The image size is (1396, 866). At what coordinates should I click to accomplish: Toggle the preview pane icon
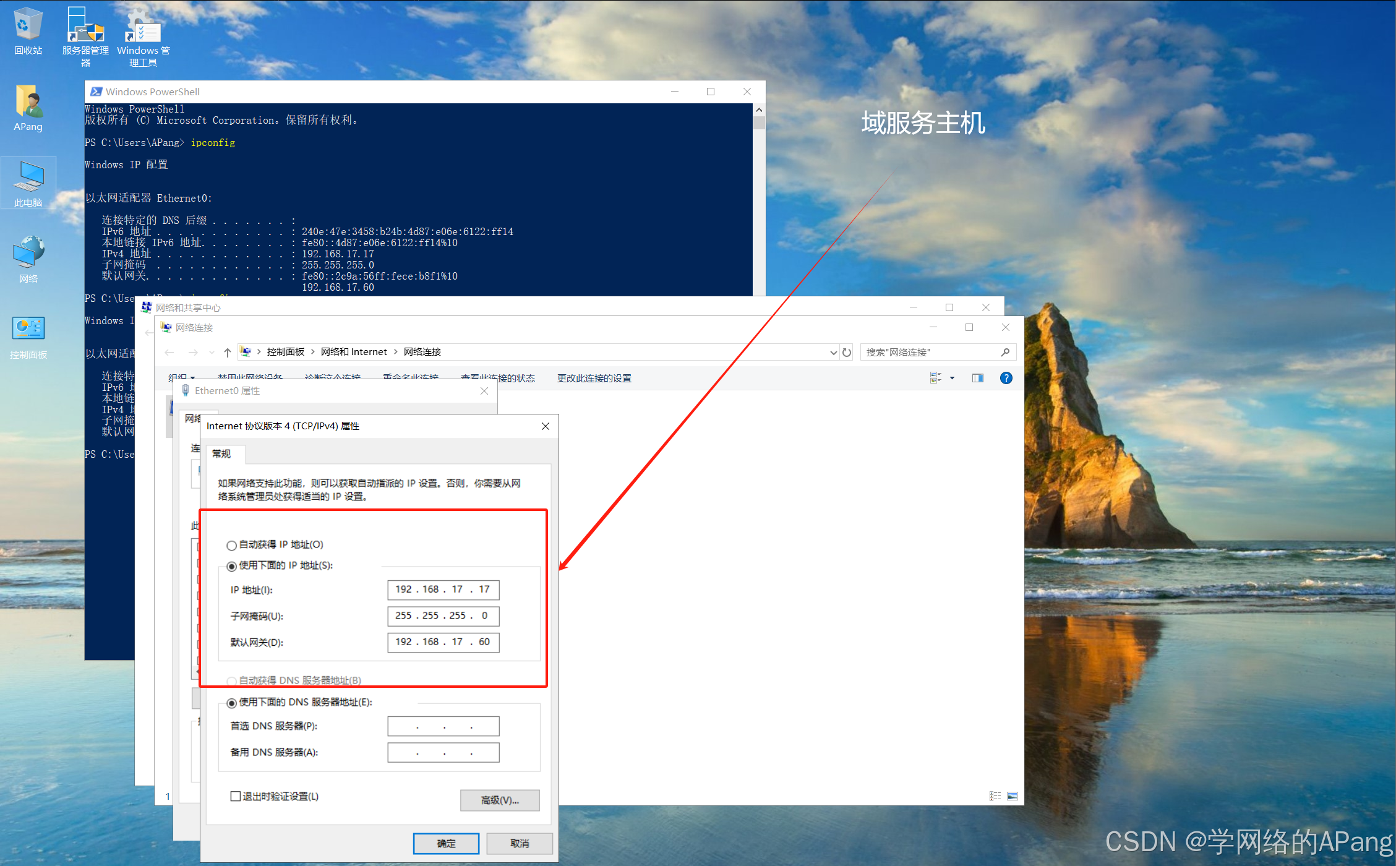977,378
